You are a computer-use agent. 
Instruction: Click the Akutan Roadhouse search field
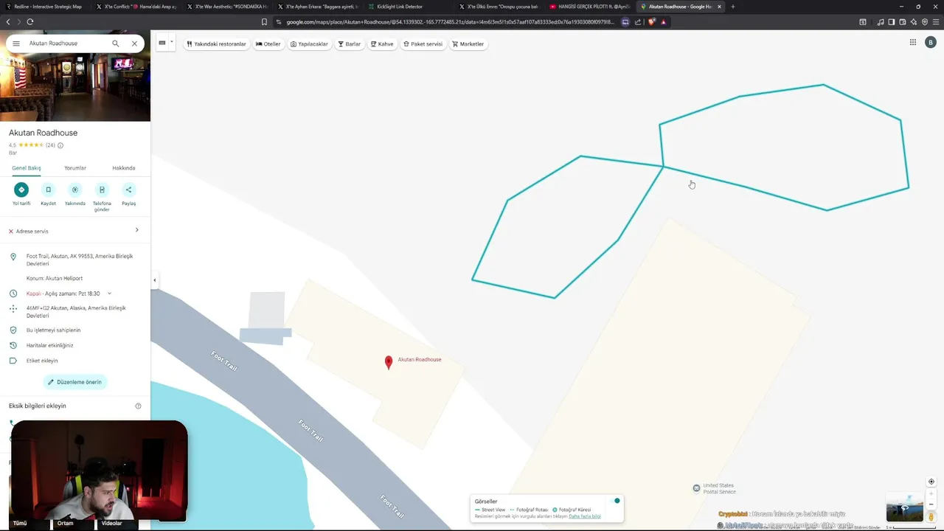point(66,44)
